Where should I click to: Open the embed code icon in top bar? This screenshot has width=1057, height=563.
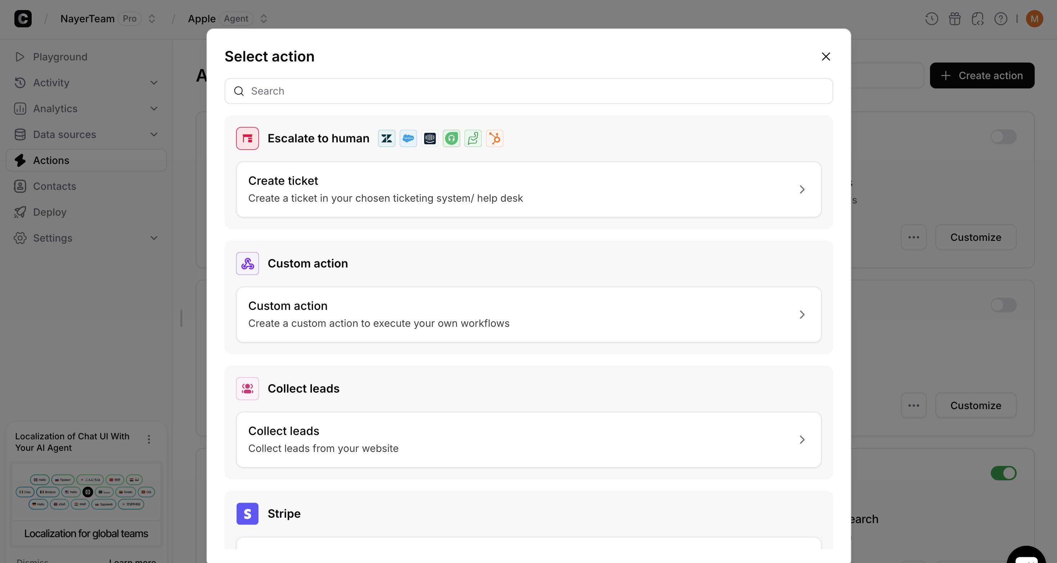click(978, 18)
